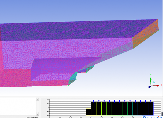Click the green Y axis arrow on triad
This screenshot has height=118, width=163.
(x=151, y=80)
